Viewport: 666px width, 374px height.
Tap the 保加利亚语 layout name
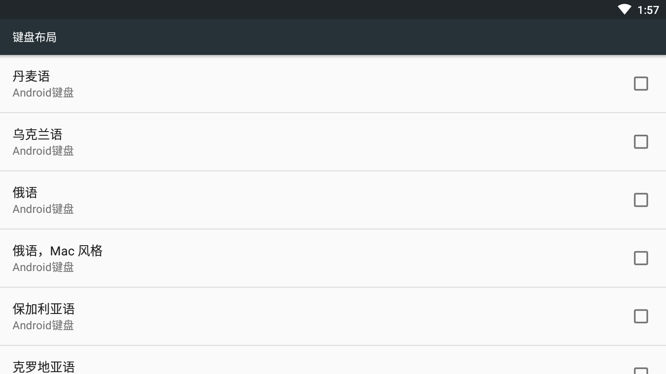(x=43, y=309)
